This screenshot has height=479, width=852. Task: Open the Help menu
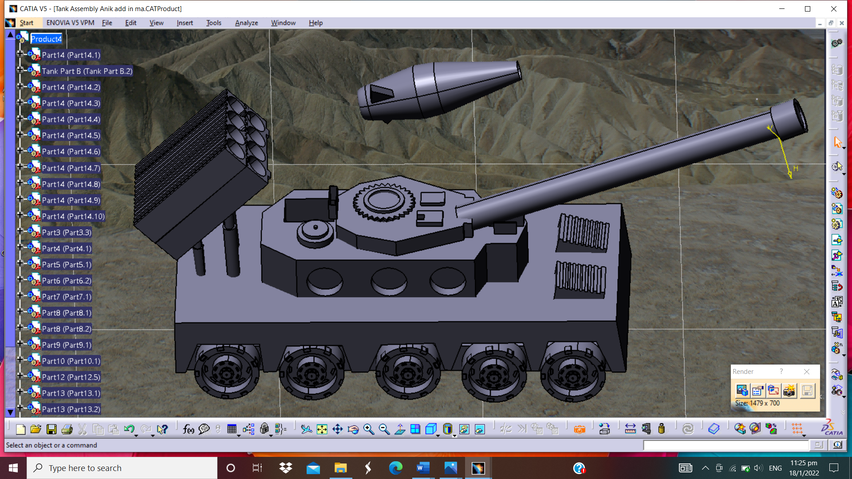(316, 23)
